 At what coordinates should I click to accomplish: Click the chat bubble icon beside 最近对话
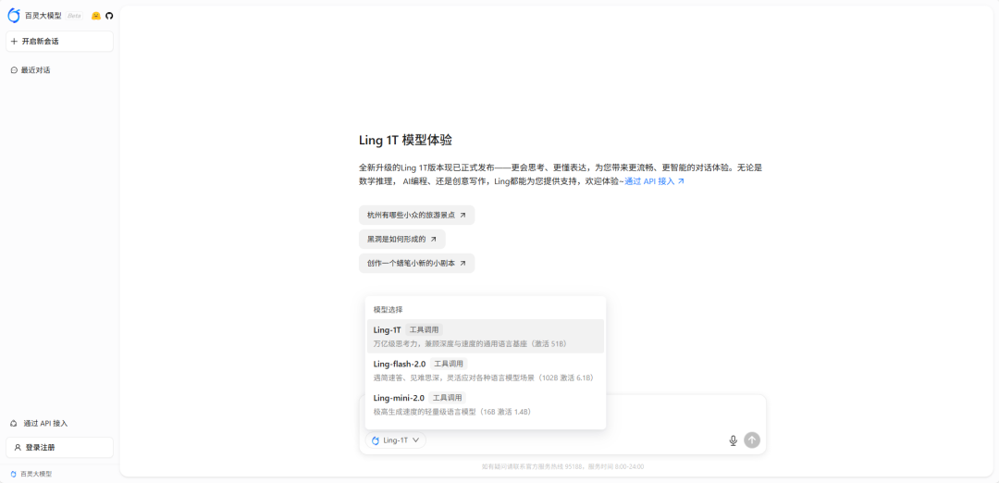(14, 70)
